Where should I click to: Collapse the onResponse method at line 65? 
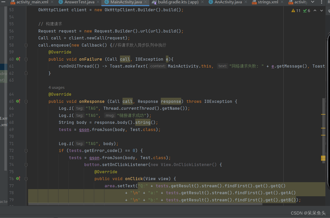[x=26, y=101]
